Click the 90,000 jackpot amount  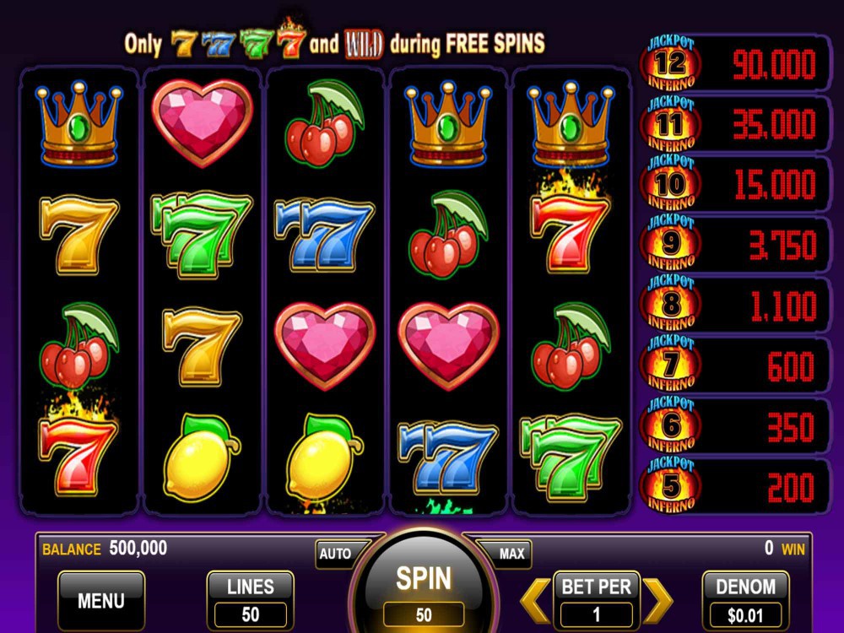(x=773, y=65)
